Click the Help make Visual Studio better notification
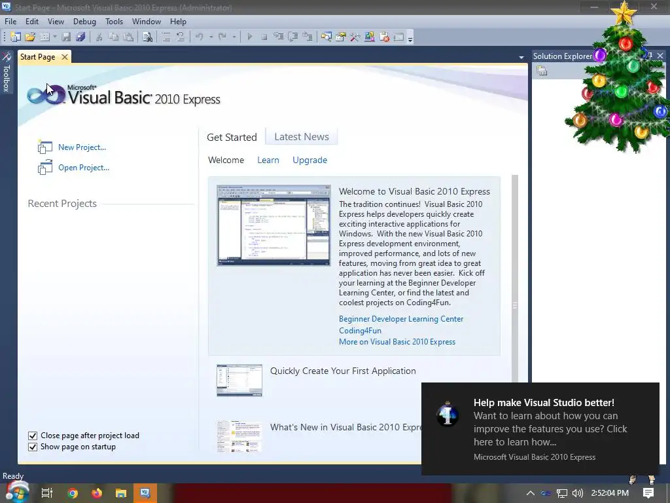The width and height of the screenshot is (670, 503). [540, 428]
